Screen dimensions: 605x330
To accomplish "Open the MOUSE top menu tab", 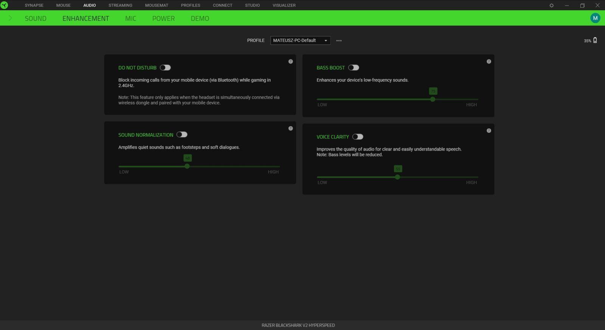I will [63, 5].
